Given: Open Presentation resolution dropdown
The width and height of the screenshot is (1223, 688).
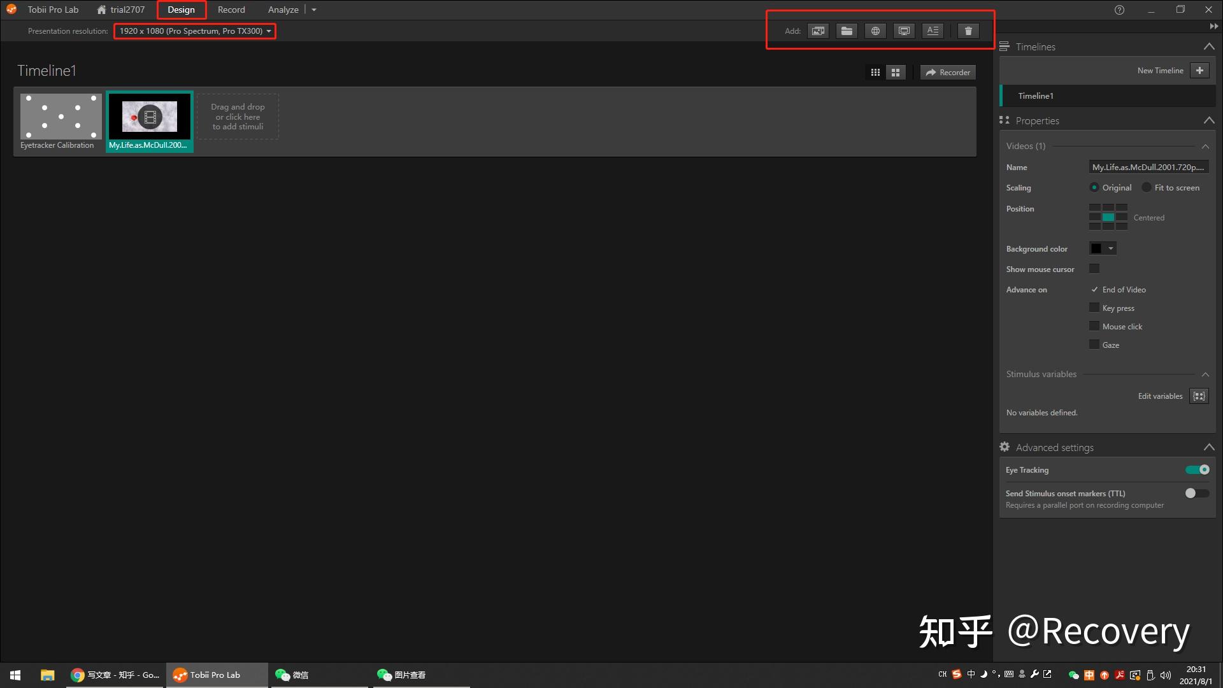Looking at the screenshot, I should point(195,31).
